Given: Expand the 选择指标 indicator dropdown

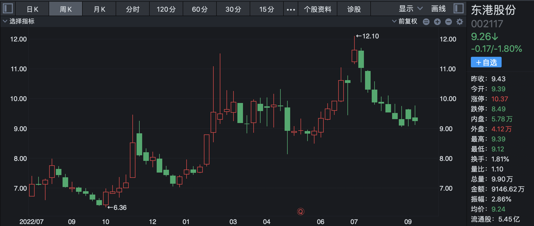Looking at the screenshot, I should point(18,21).
